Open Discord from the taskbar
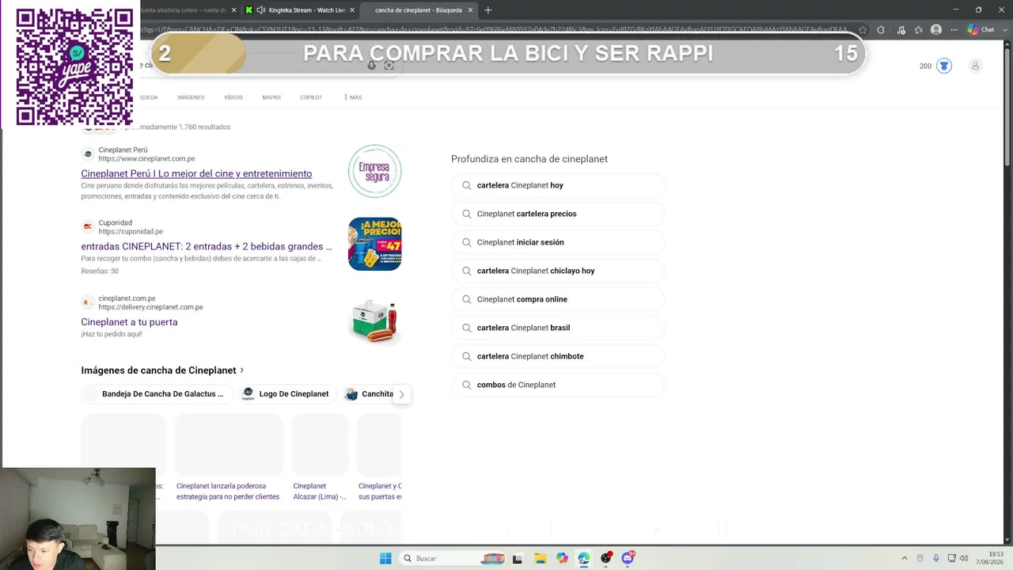Screen dimensions: 1013x570 (x=628, y=558)
